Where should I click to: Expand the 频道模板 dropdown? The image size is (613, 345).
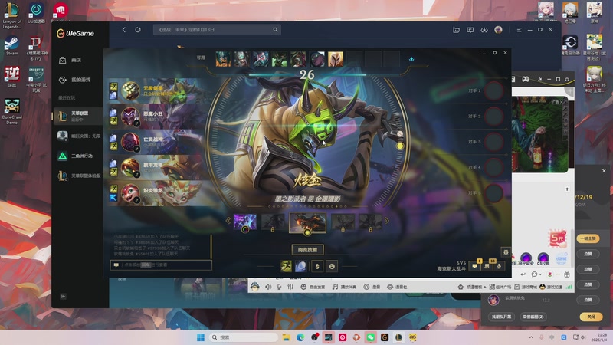(x=472, y=287)
